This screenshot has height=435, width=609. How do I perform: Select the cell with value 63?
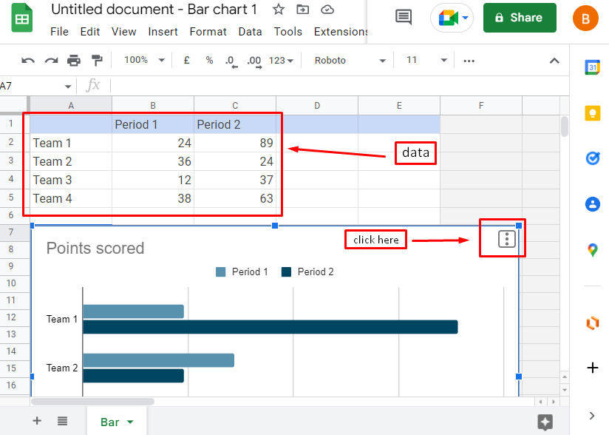[x=235, y=198]
